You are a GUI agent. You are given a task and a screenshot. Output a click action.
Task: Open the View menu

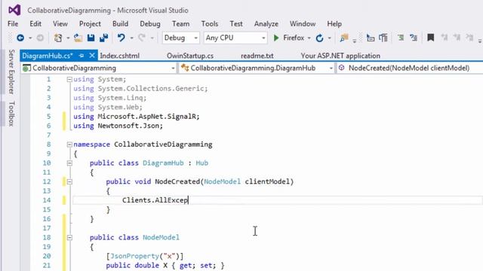coord(60,23)
